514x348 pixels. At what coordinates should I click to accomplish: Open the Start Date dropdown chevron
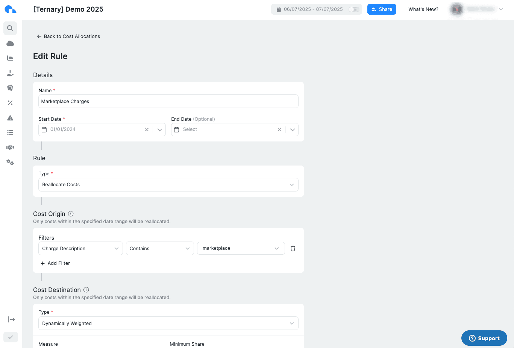pos(160,129)
